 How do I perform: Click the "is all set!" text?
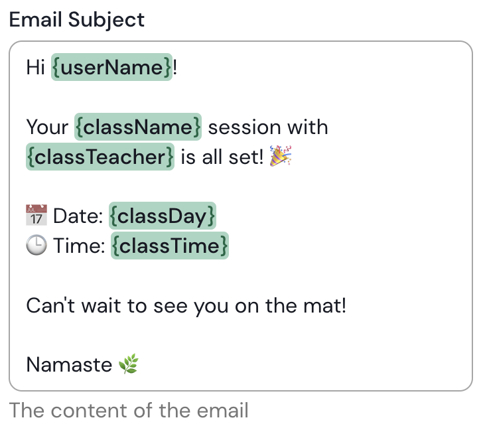pyautogui.click(x=222, y=157)
